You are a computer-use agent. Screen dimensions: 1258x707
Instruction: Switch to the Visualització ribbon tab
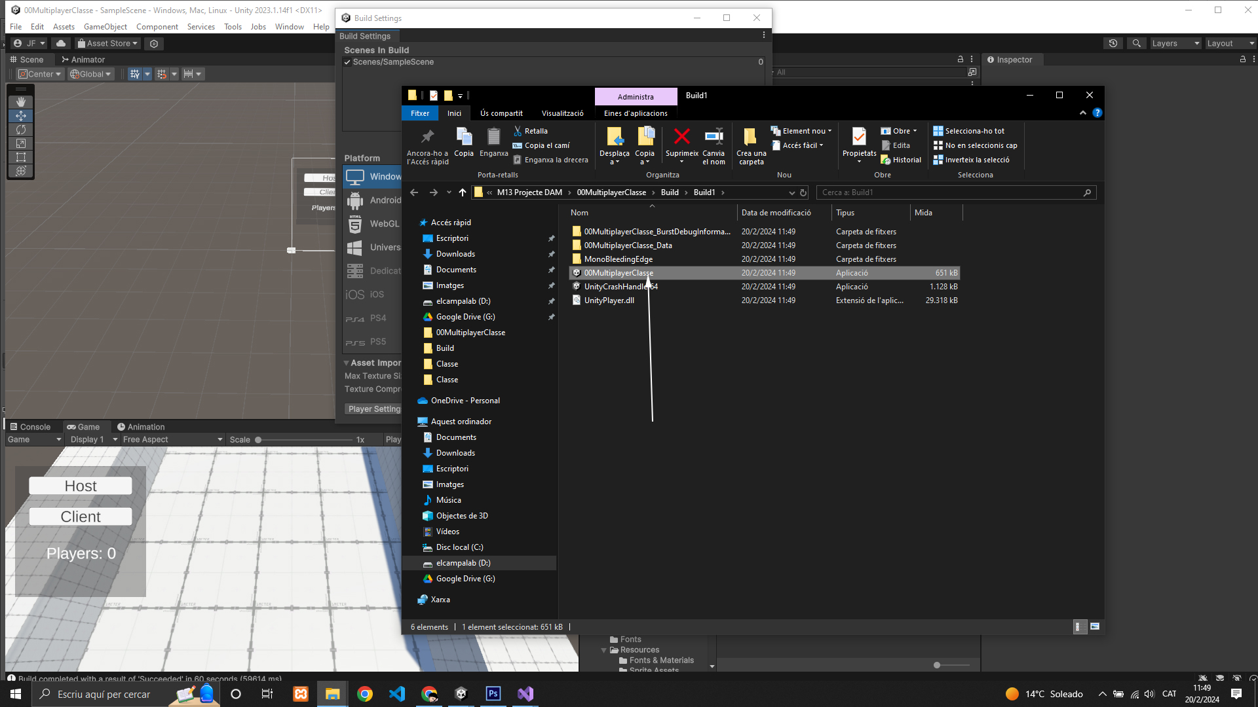562,113
